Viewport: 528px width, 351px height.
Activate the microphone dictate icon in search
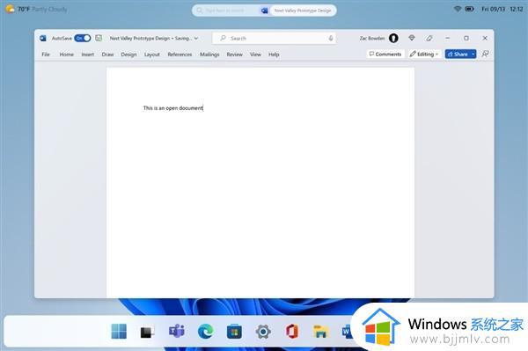pos(331,39)
